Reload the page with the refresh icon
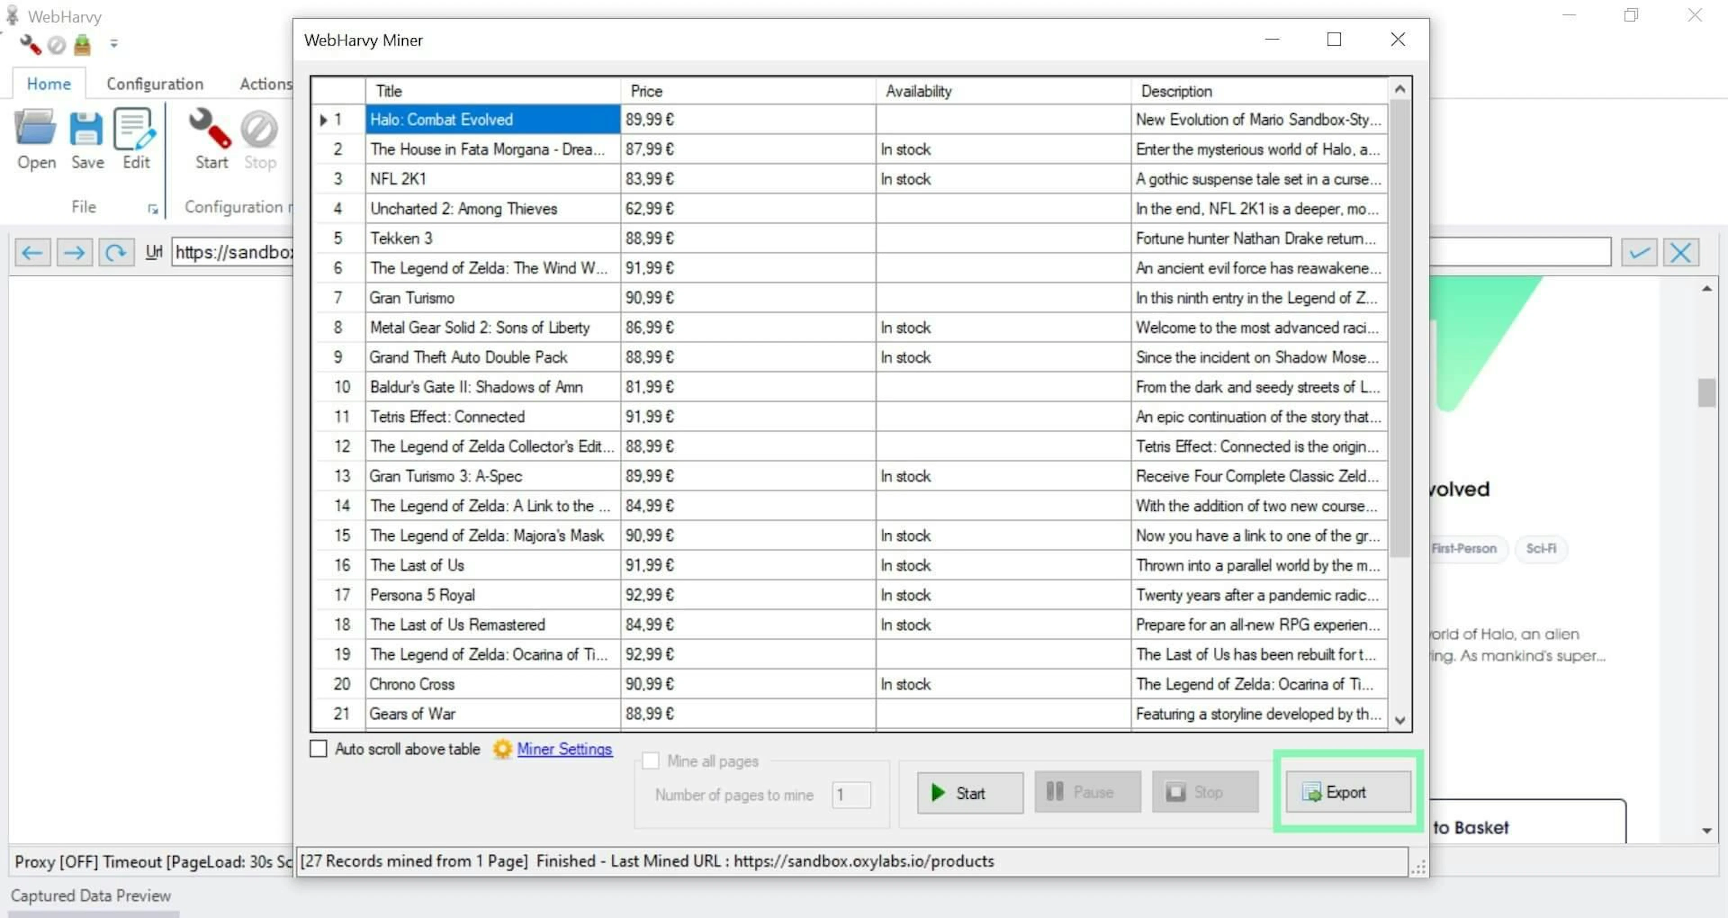 pos(116,253)
